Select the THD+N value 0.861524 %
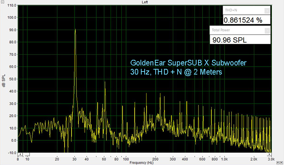 point(243,20)
